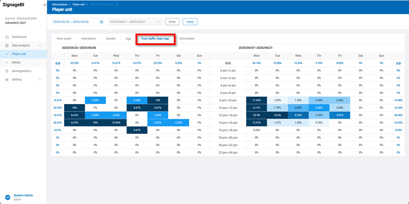This screenshot has height=204, width=409.
Task: Open calendar icon in first date range
Action: pyautogui.click(x=101, y=22)
